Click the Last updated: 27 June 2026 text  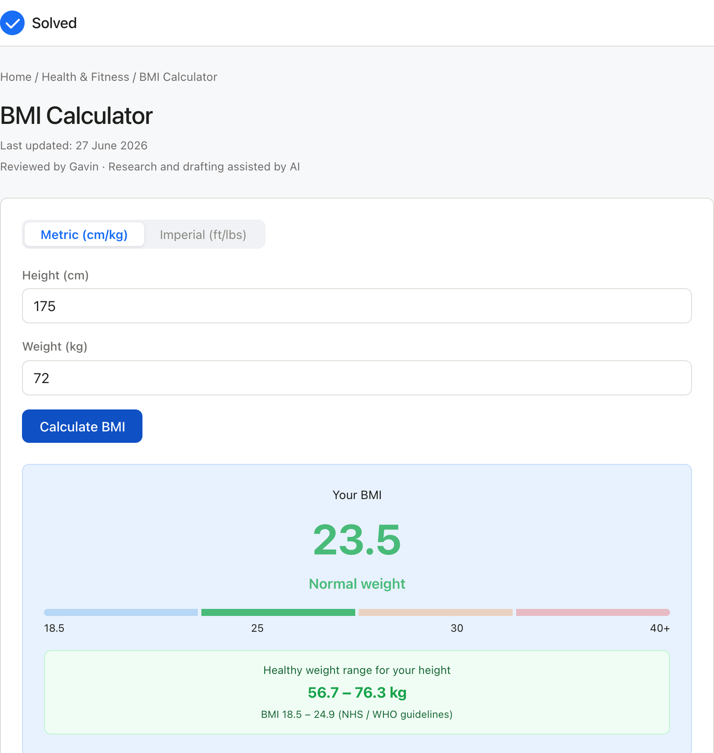coord(74,145)
